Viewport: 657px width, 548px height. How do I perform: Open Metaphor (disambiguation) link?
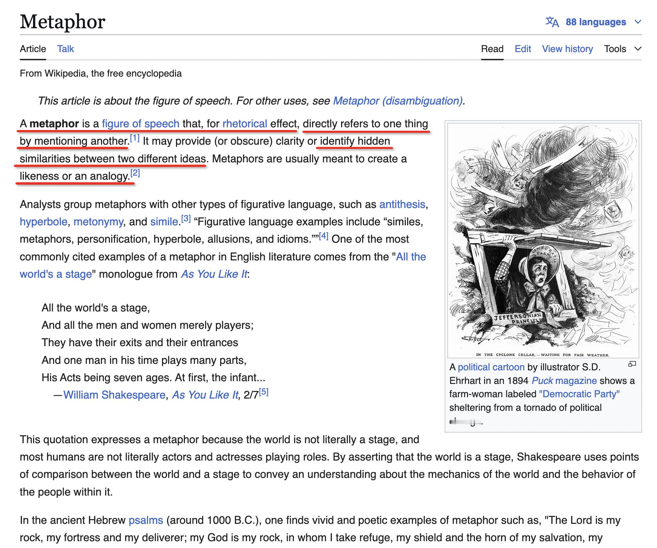tap(398, 101)
